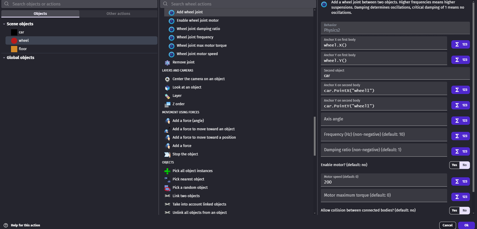Confirm with the Ok button
477x229 pixels.
(x=466, y=225)
